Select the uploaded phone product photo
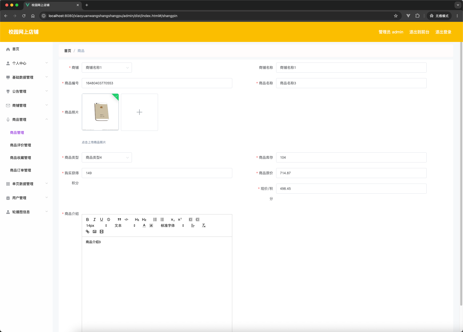Image resolution: width=463 pixels, height=332 pixels. tap(100, 112)
